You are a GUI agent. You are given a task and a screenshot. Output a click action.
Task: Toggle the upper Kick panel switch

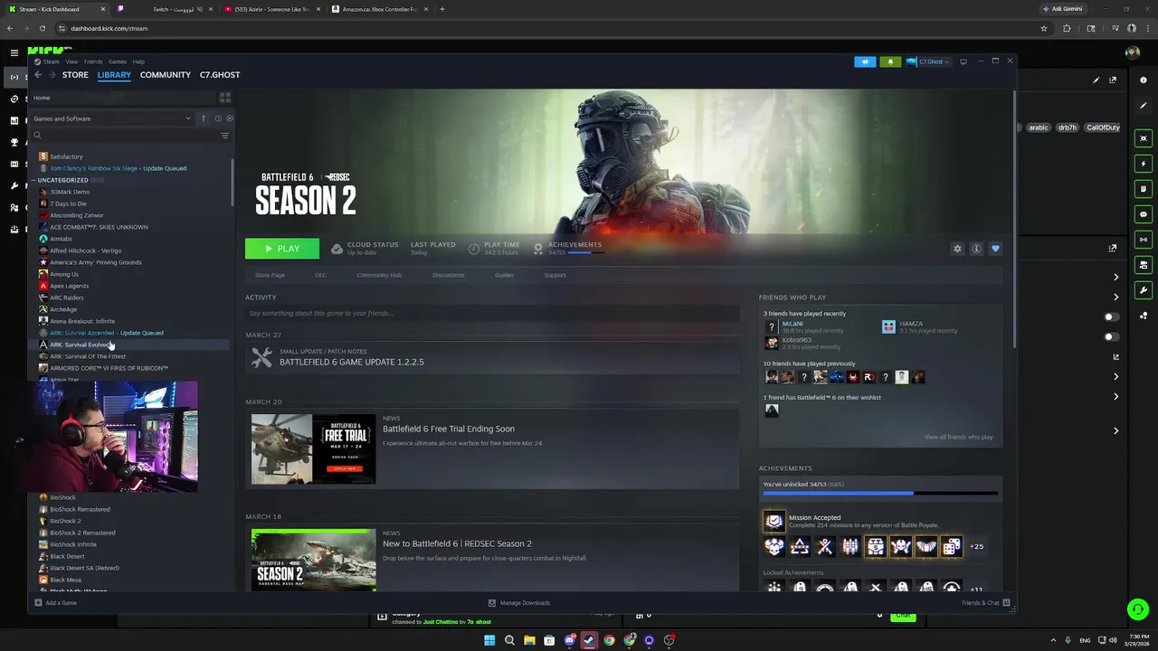pyautogui.click(x=1111, y=317)
